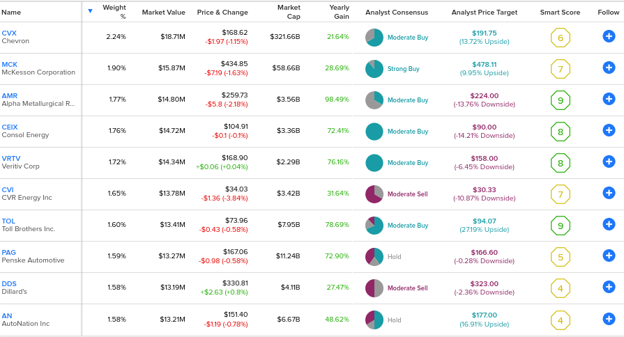Sort by Price & Change column header

coord(222,13)
